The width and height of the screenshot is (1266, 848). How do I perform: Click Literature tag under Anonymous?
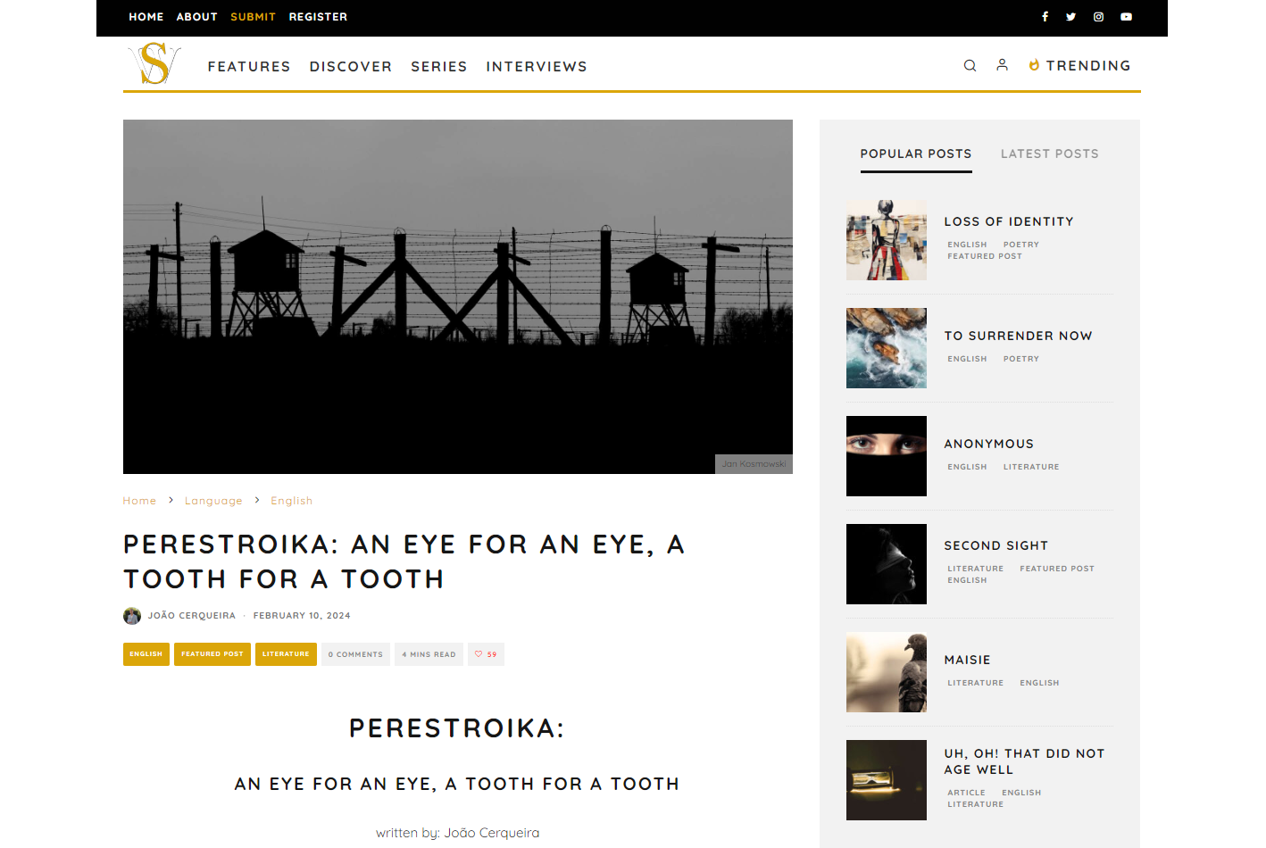click(x=1031, y=467)
